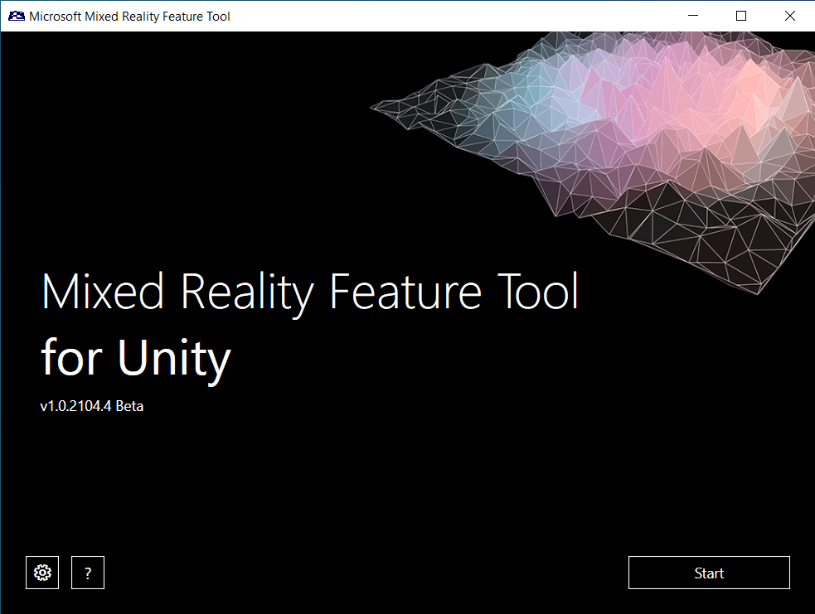Click the word "Unity" in the subtitle

coord(173,358)
